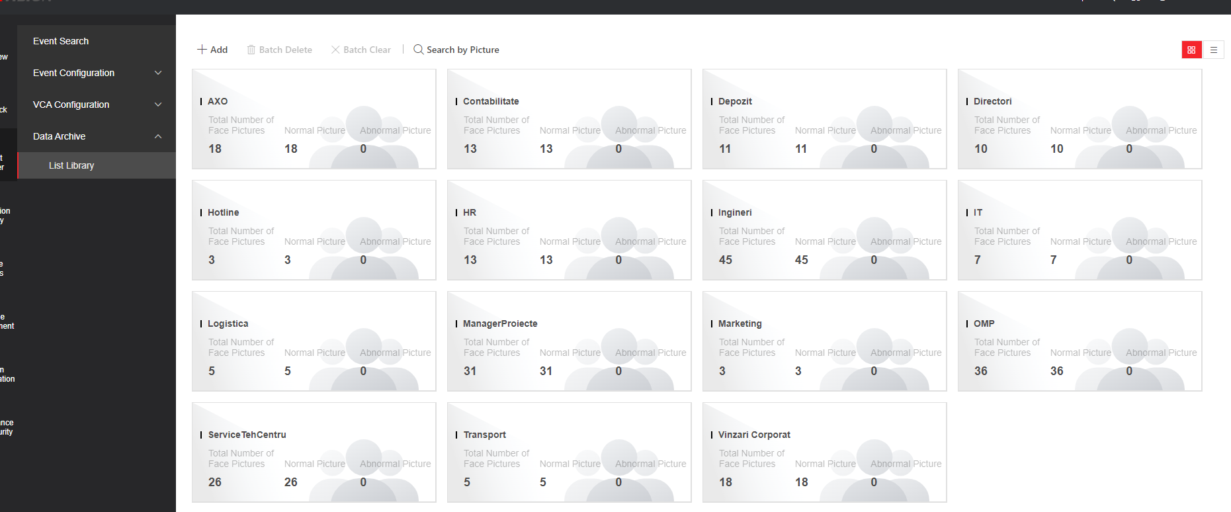Click the Add plus icon

[202, 50]
